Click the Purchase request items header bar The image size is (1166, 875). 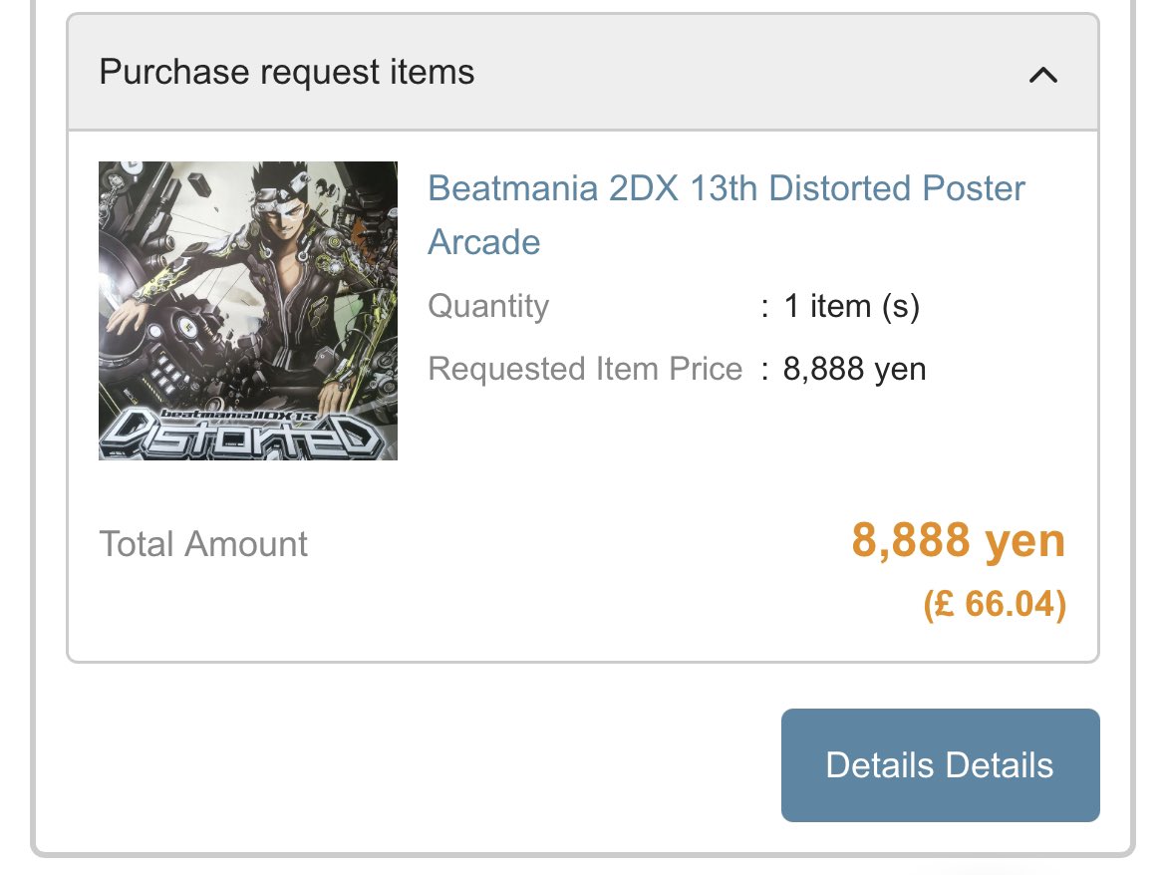[x=698, y=74]
